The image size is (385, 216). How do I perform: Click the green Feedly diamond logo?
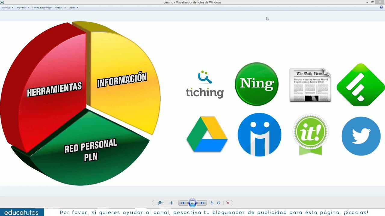(361, 85)
